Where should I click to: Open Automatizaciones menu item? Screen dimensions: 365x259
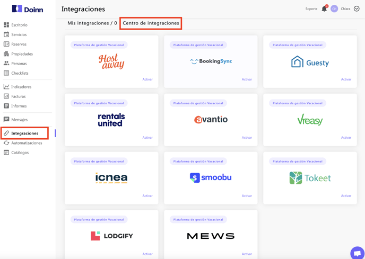click(x=27, y=143)
